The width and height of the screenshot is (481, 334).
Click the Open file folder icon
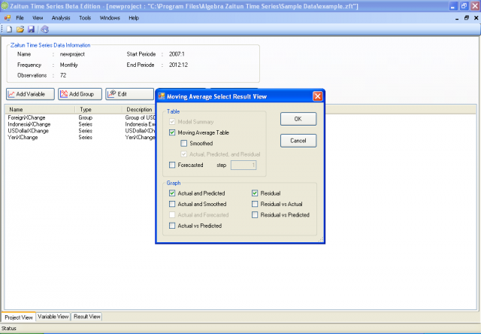click(x=20, y=29)
